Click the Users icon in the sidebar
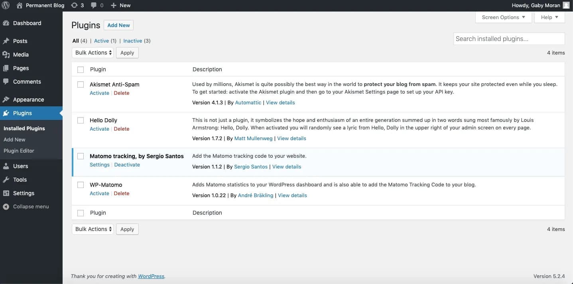The image size is (573, 284). pyautogui.click(x=6, y=166)
